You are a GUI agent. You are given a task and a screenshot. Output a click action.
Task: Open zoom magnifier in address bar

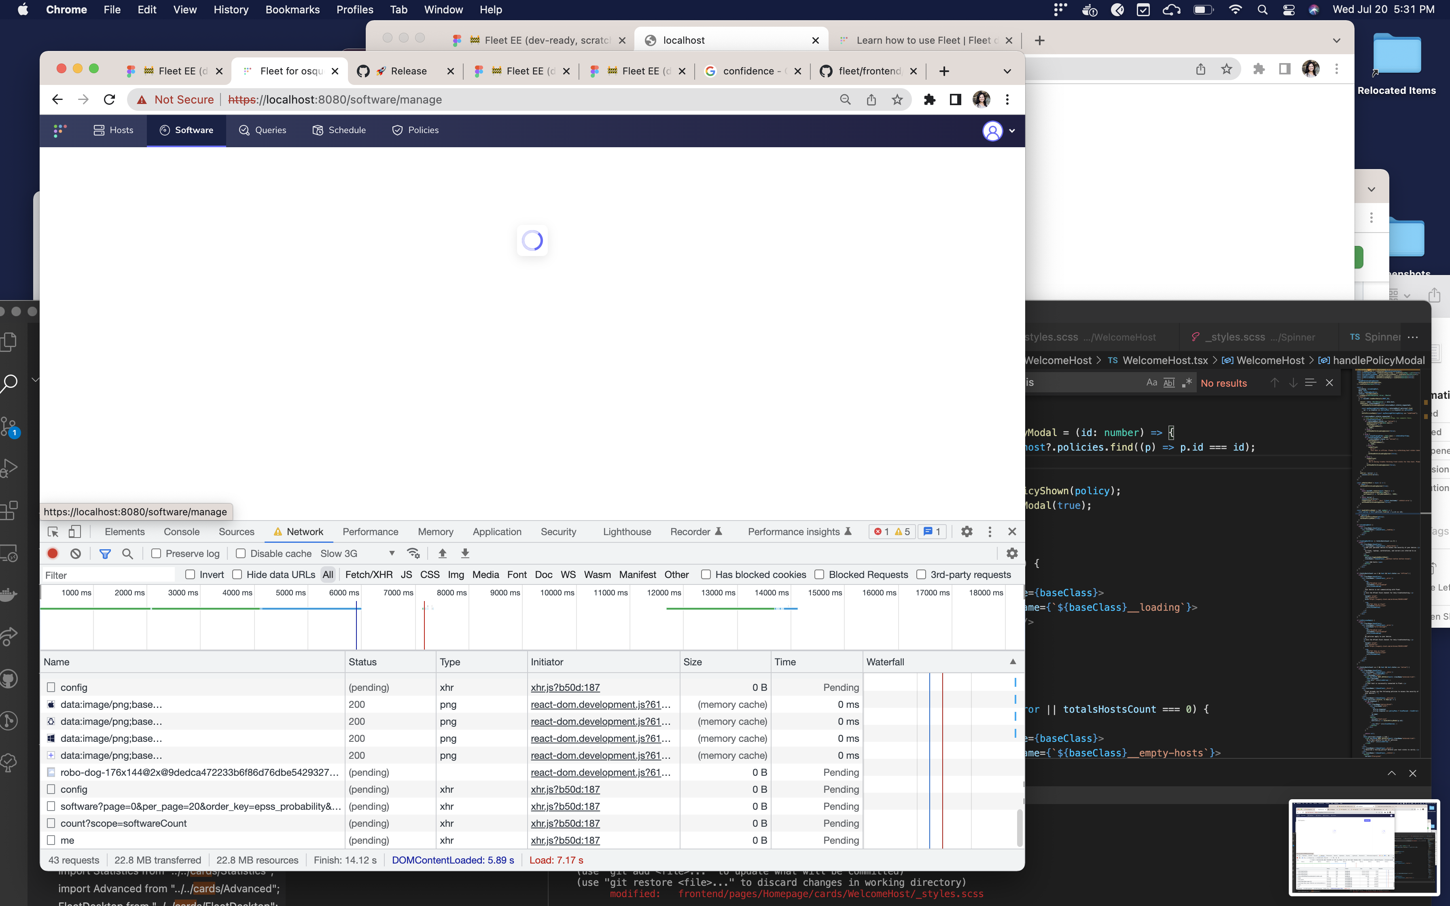click(845, 99)
